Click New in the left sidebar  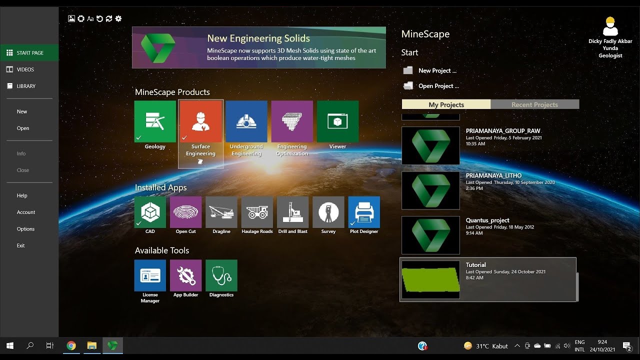22,111
